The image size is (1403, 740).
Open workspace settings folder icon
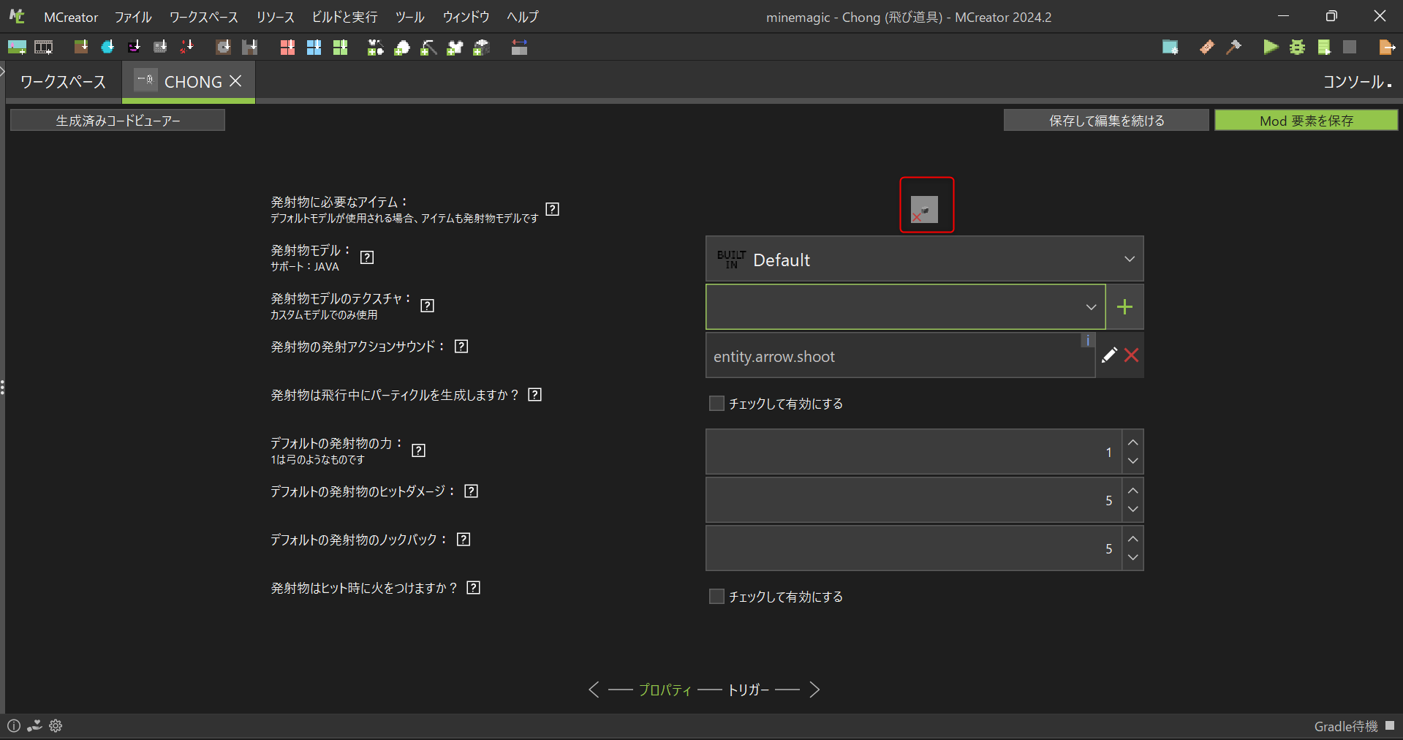coord(1170,48)
